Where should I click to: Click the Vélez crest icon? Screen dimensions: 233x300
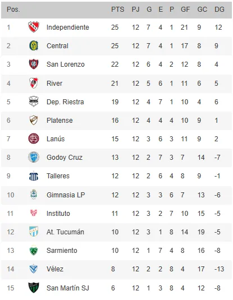point(34,269)
